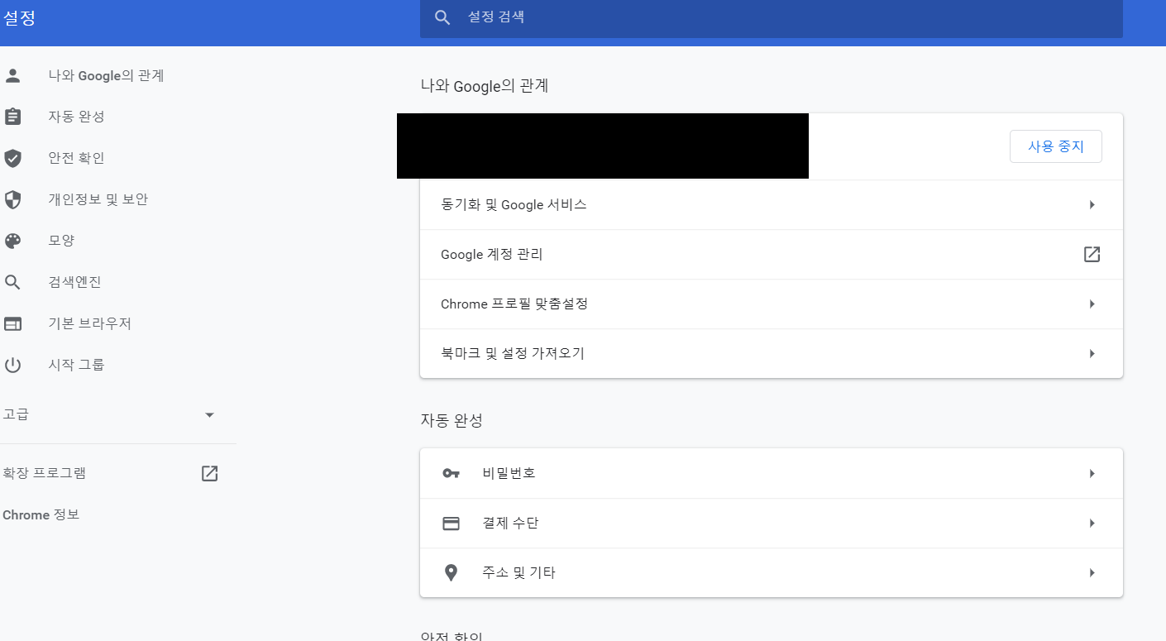Click 비밀번호 row label

pos(509,473)
